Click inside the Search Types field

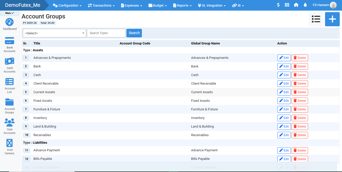tap(106, 33)
